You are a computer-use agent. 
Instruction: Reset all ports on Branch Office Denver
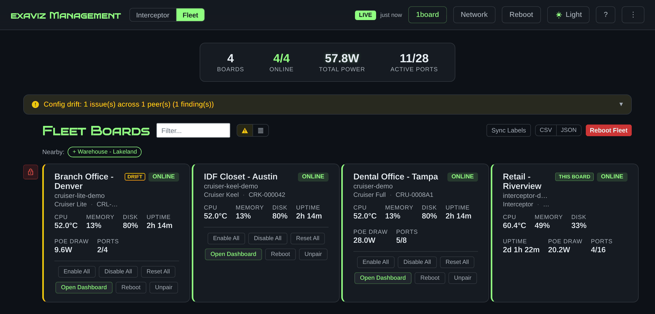click(x=158, y=271)
